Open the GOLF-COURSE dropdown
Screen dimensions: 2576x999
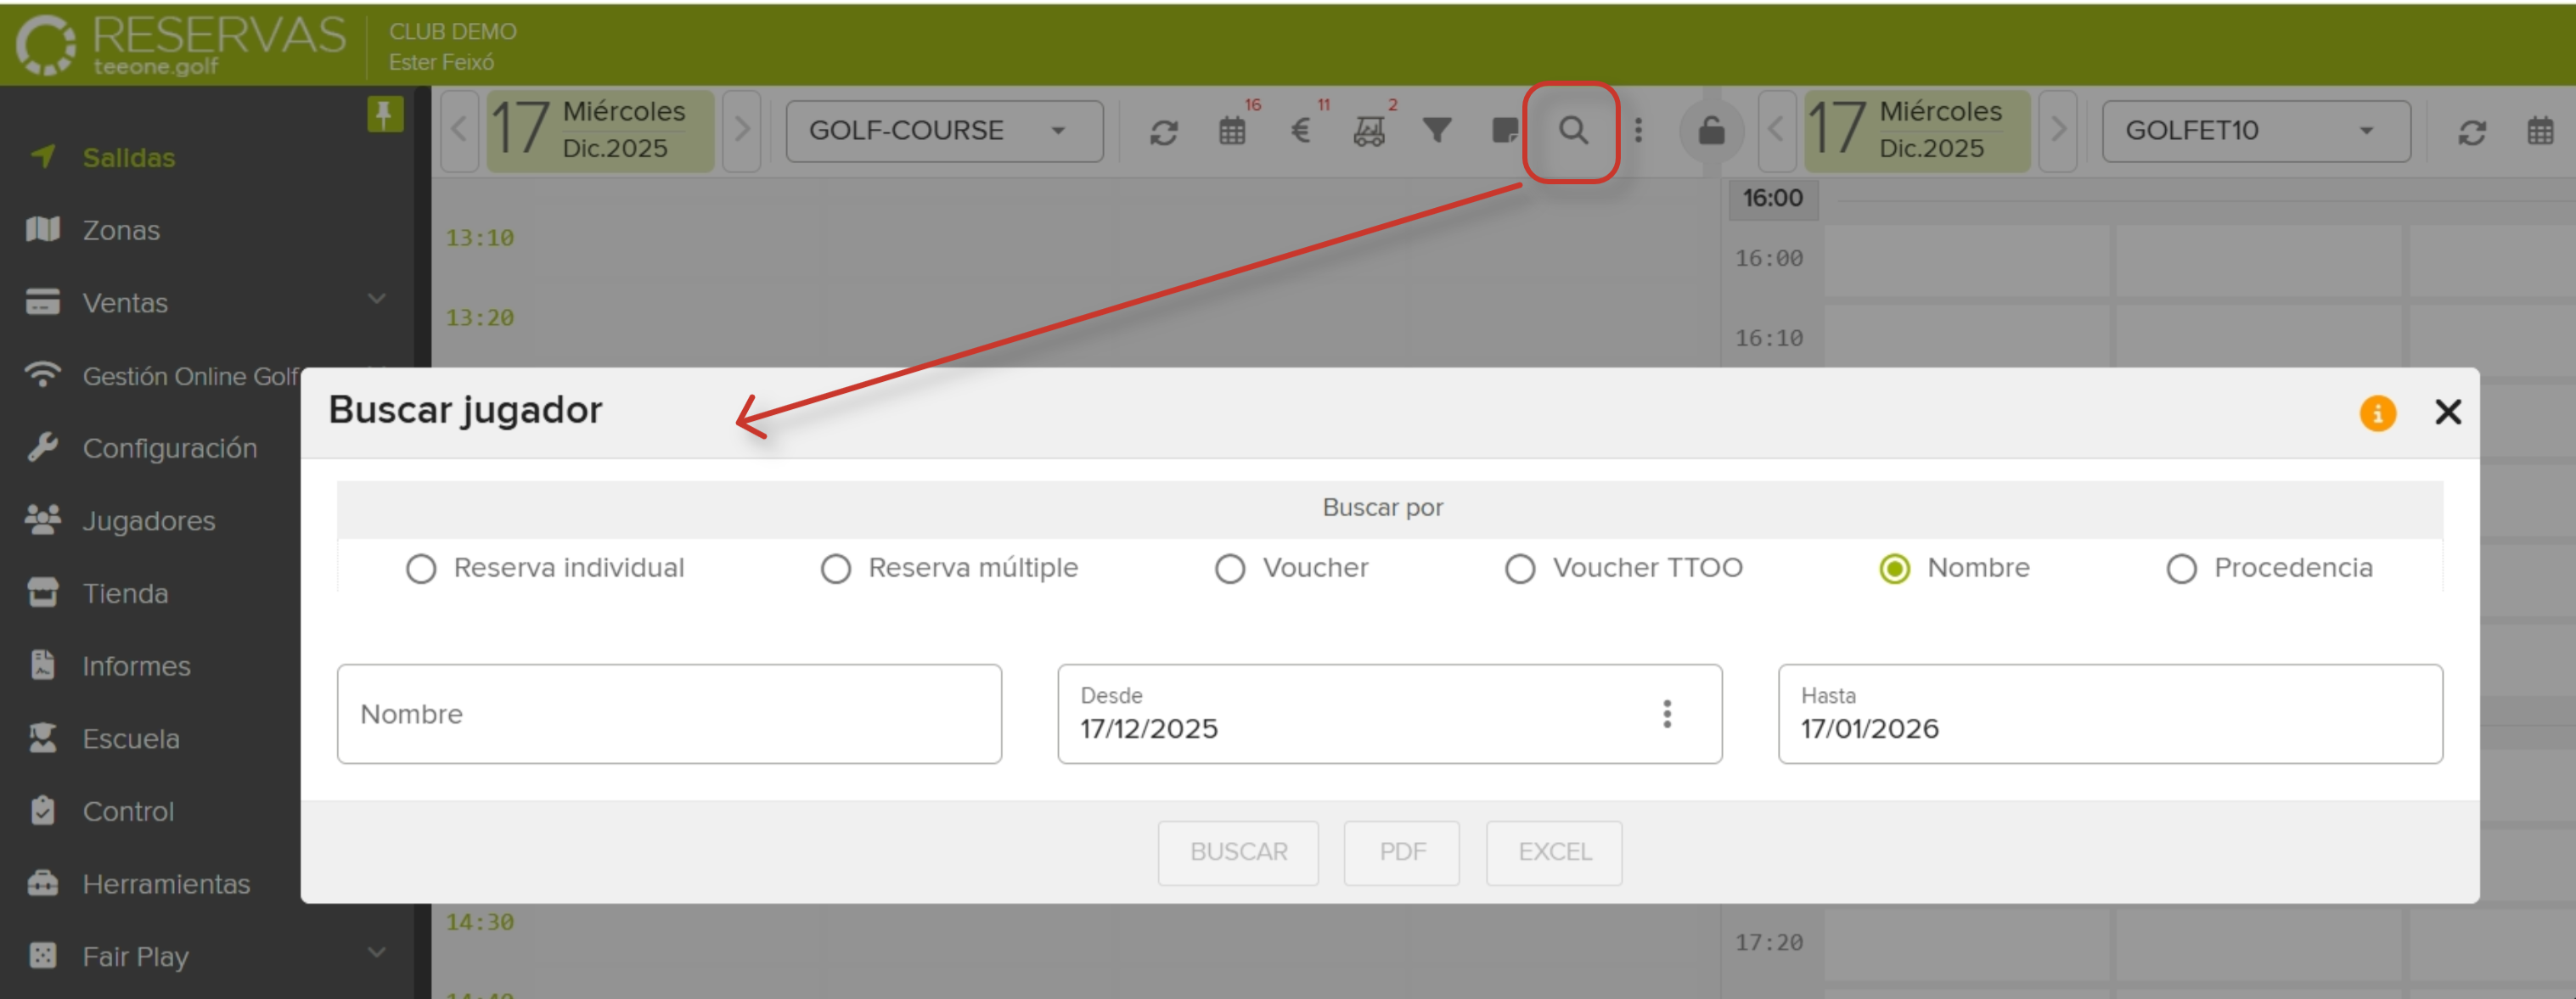tap(943, 131)
